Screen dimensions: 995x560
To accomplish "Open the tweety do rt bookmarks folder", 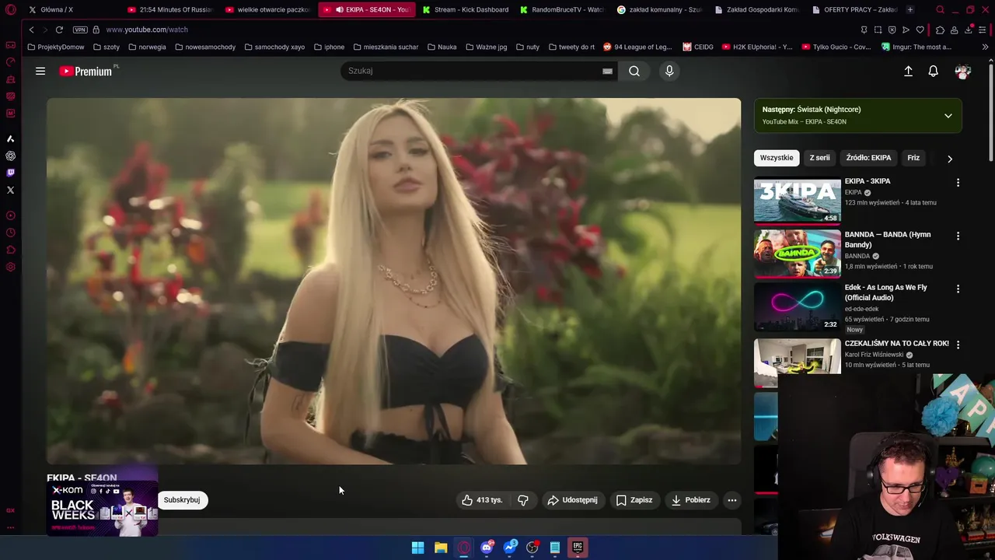I will 571,47.
